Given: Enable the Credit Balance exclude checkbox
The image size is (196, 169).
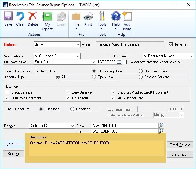Looking at the screenshot, I should click(7, 92).
